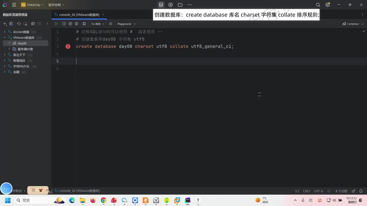
Task: Show hidden system tray icons chevron
Action: click(295, 200)
